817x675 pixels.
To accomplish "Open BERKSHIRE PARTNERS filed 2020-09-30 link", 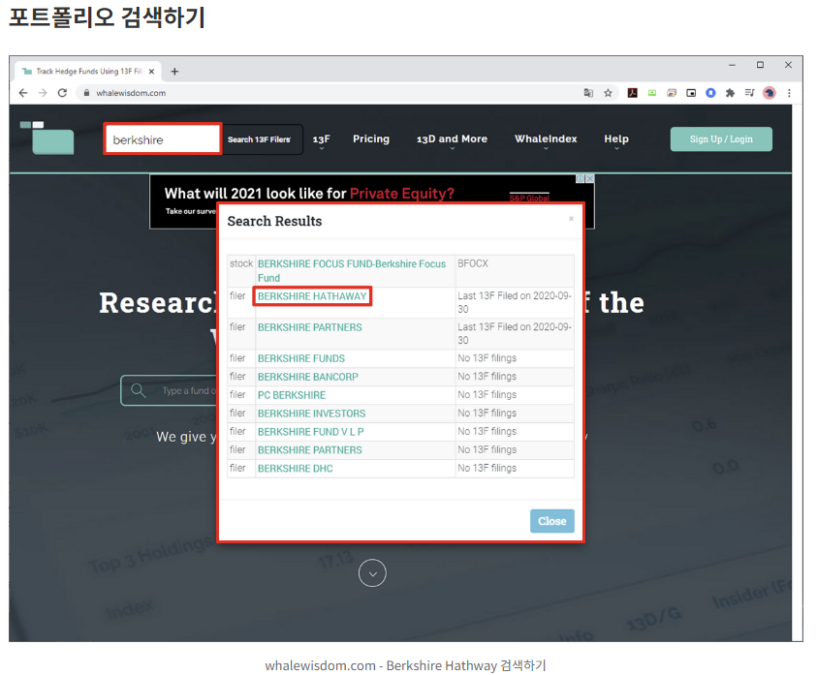I will (x=309, y=327).
